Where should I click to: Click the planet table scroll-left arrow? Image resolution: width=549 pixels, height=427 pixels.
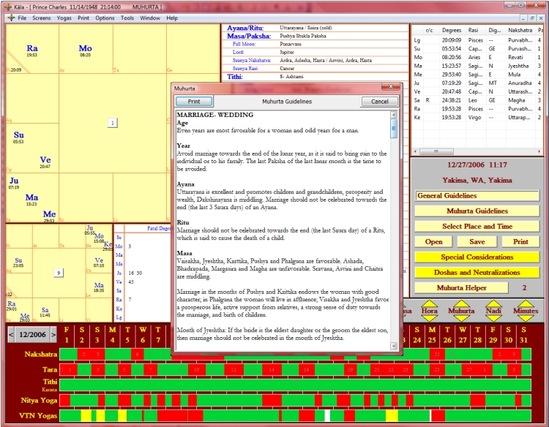tap(416, 151)
